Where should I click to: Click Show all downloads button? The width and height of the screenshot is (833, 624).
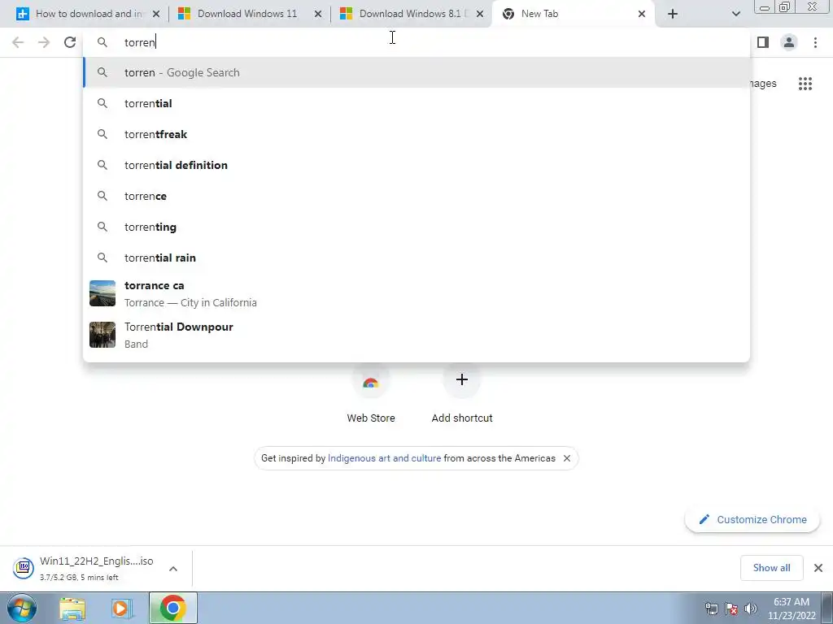pos(771,568)
